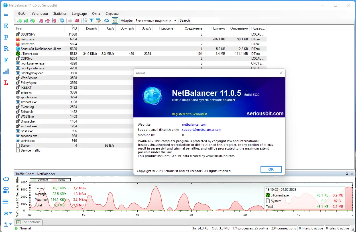
Task: Open the netbalancer.com website link
Action: (194, 125)
